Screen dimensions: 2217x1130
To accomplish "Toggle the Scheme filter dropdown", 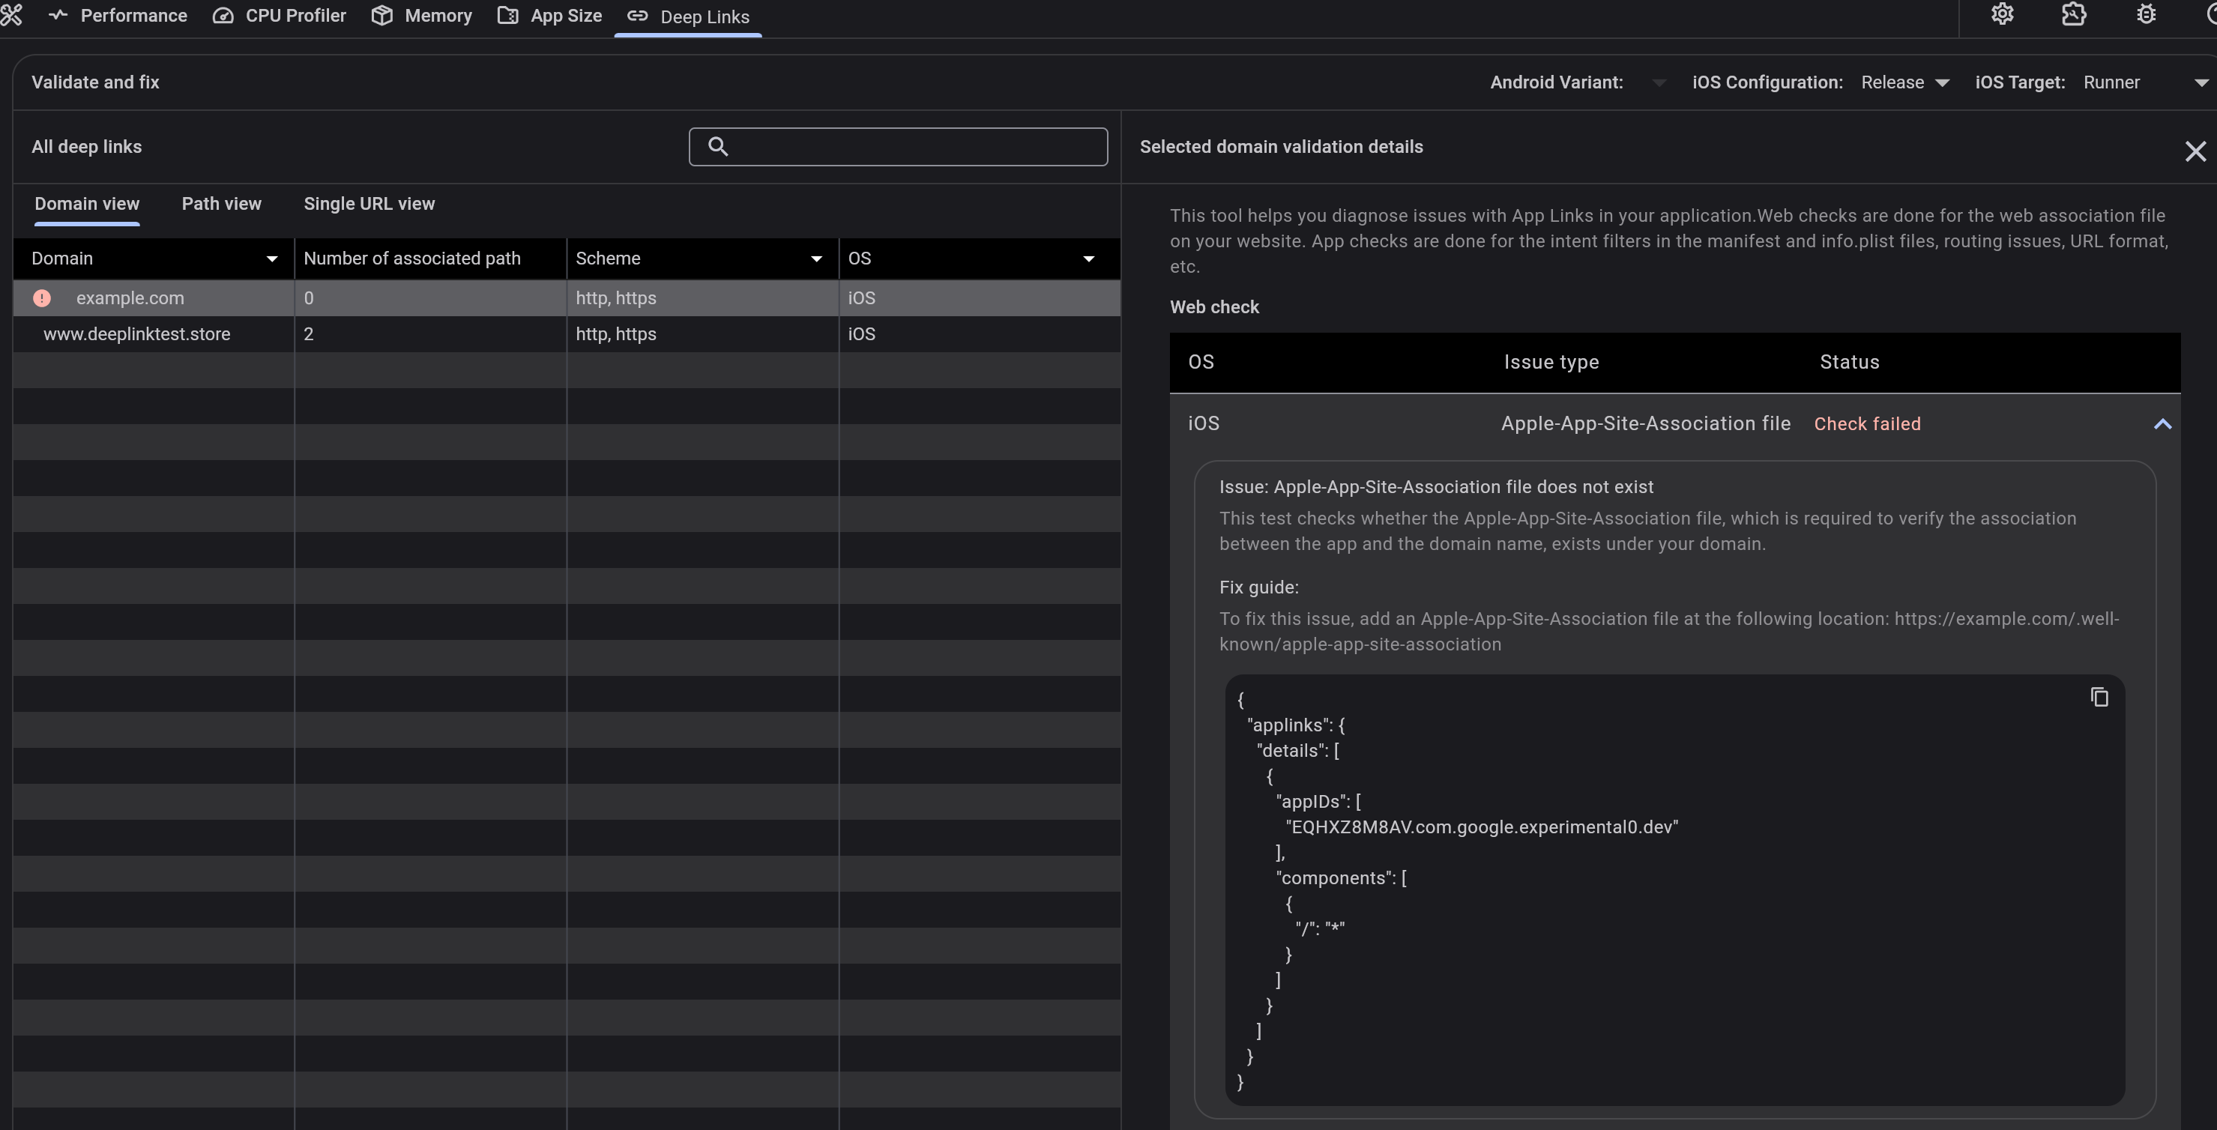I will click(815, 256).
